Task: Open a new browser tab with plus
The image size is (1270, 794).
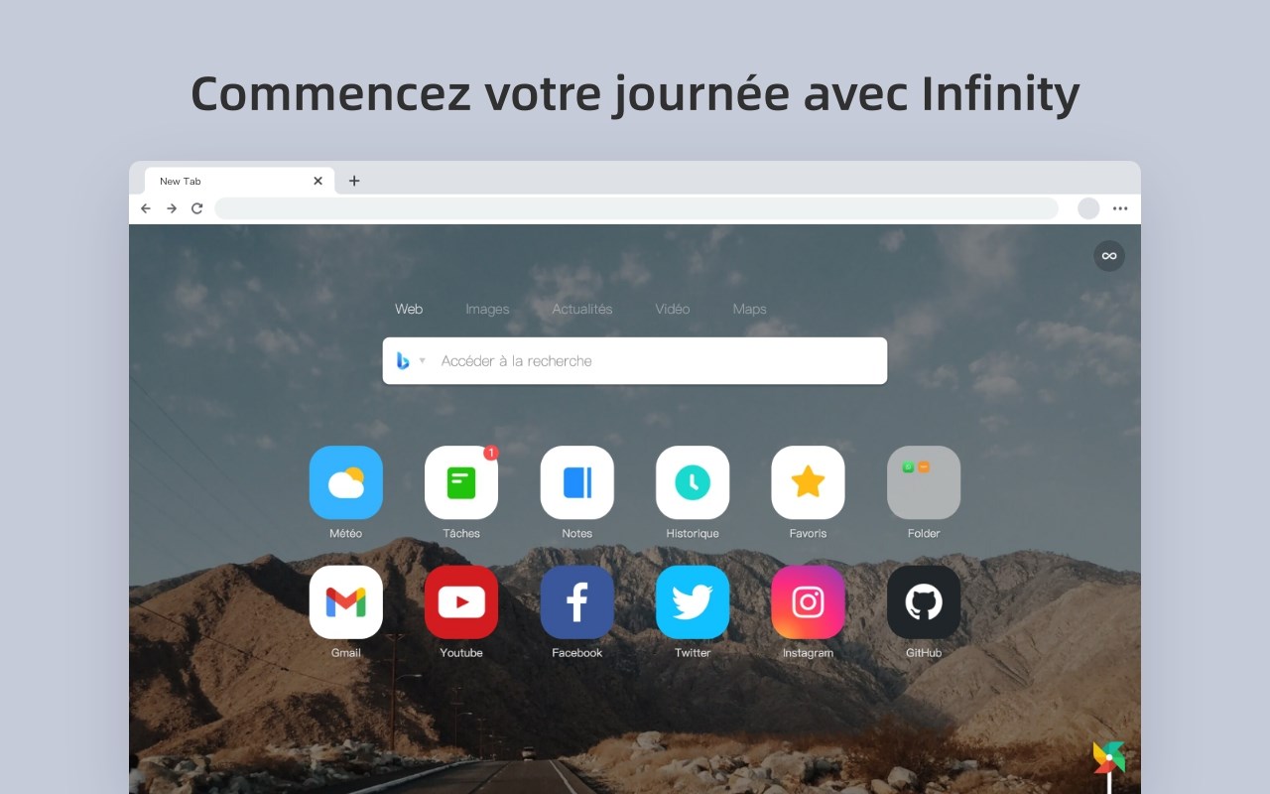Action: point(354,181)
